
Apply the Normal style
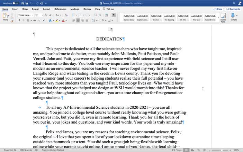click(x=156, y=18)
